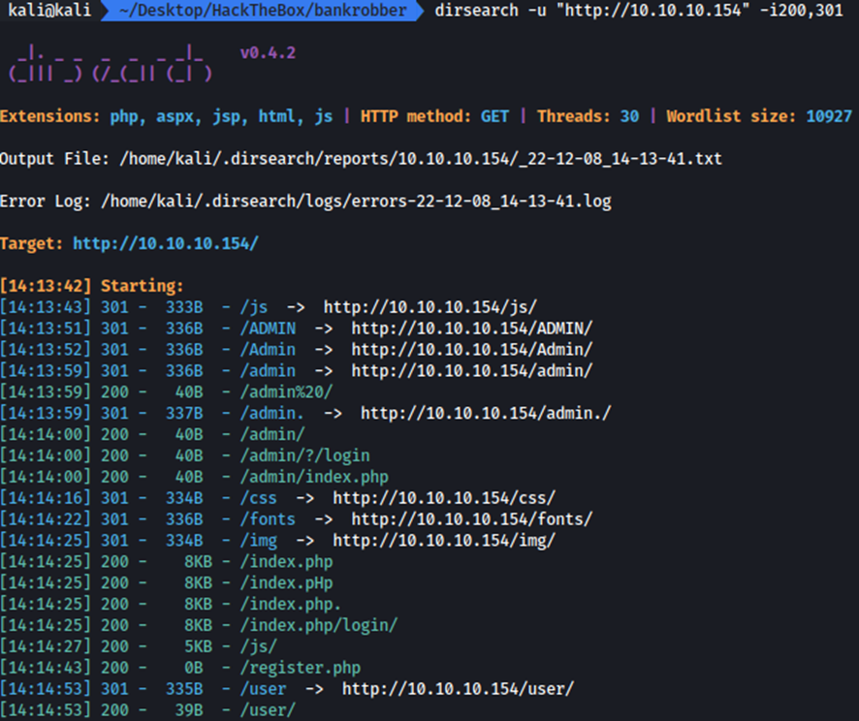This screenshot has width=859, height=721.
Task: Click the kali@kali prompt segment
Action: 48,12
